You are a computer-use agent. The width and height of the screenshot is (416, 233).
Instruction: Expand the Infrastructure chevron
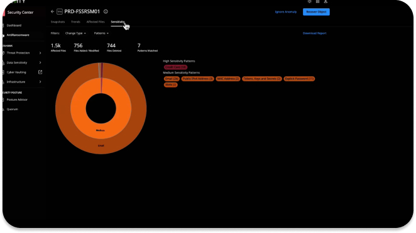point(40,82)
